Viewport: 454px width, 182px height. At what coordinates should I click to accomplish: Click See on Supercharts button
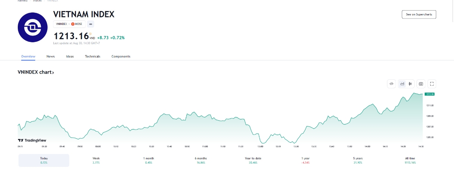point(419,14)
